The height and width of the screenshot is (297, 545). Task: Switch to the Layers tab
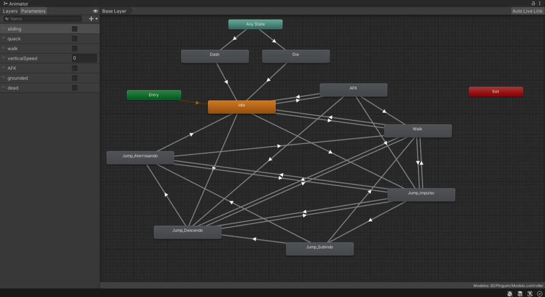(10, 11)
